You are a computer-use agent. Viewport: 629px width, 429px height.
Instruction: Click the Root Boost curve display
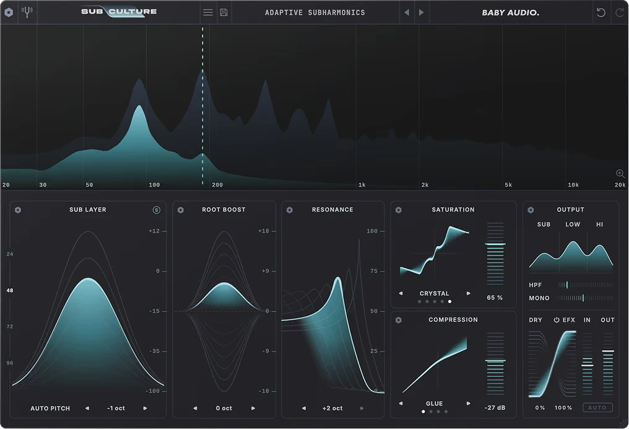(x=224, y=311)
